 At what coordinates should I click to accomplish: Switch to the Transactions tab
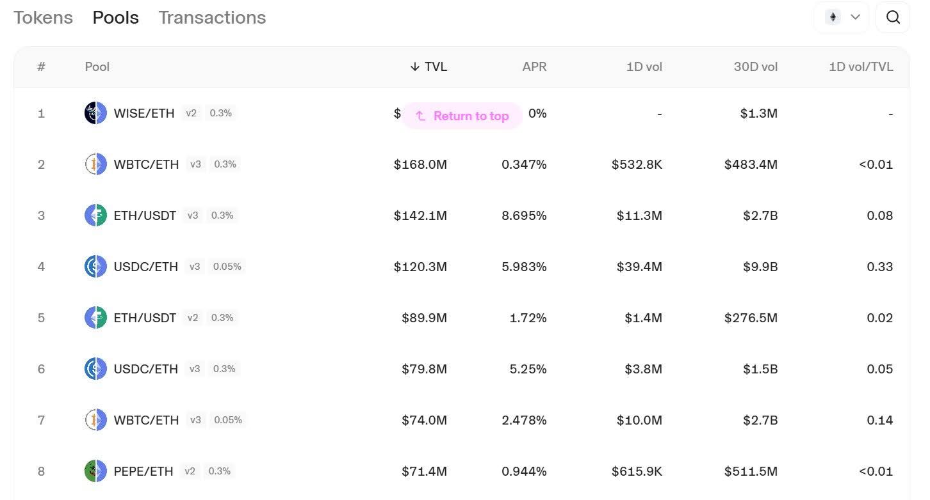coord(212,17)
